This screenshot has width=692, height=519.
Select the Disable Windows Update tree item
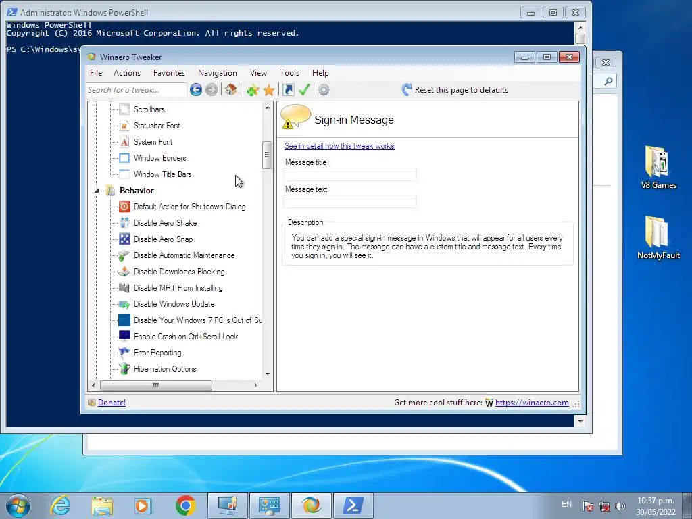(x=174, y=304)
